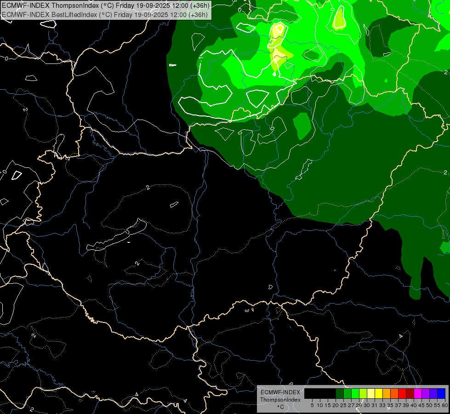Select the dark red 39-40 legend swatch
Screen dimensions: 450x414
pos(410,393)
